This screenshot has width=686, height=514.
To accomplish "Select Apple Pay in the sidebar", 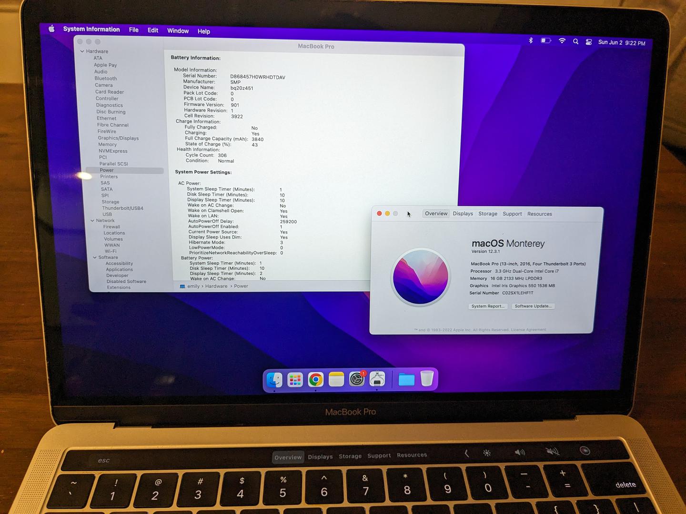I will [x=105, y=65].
